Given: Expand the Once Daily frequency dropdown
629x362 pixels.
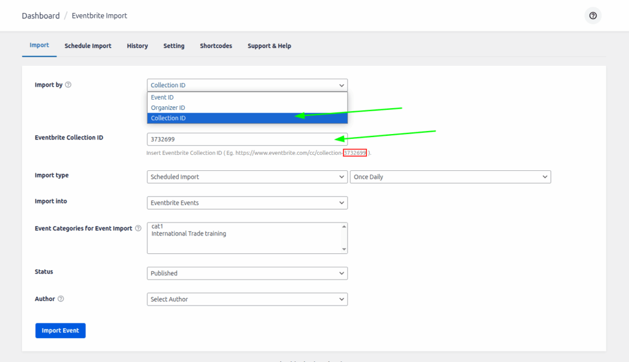Looking at the screenshot, I should [450, 177].
